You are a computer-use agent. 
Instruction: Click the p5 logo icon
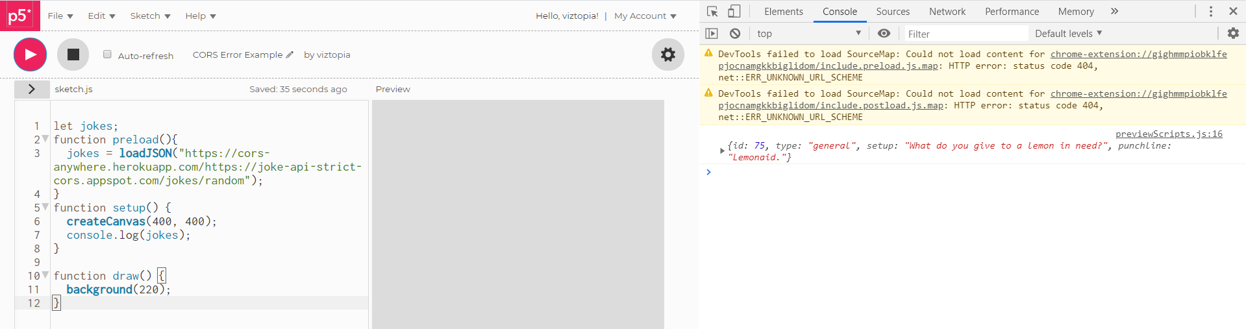tap(19, 16)
